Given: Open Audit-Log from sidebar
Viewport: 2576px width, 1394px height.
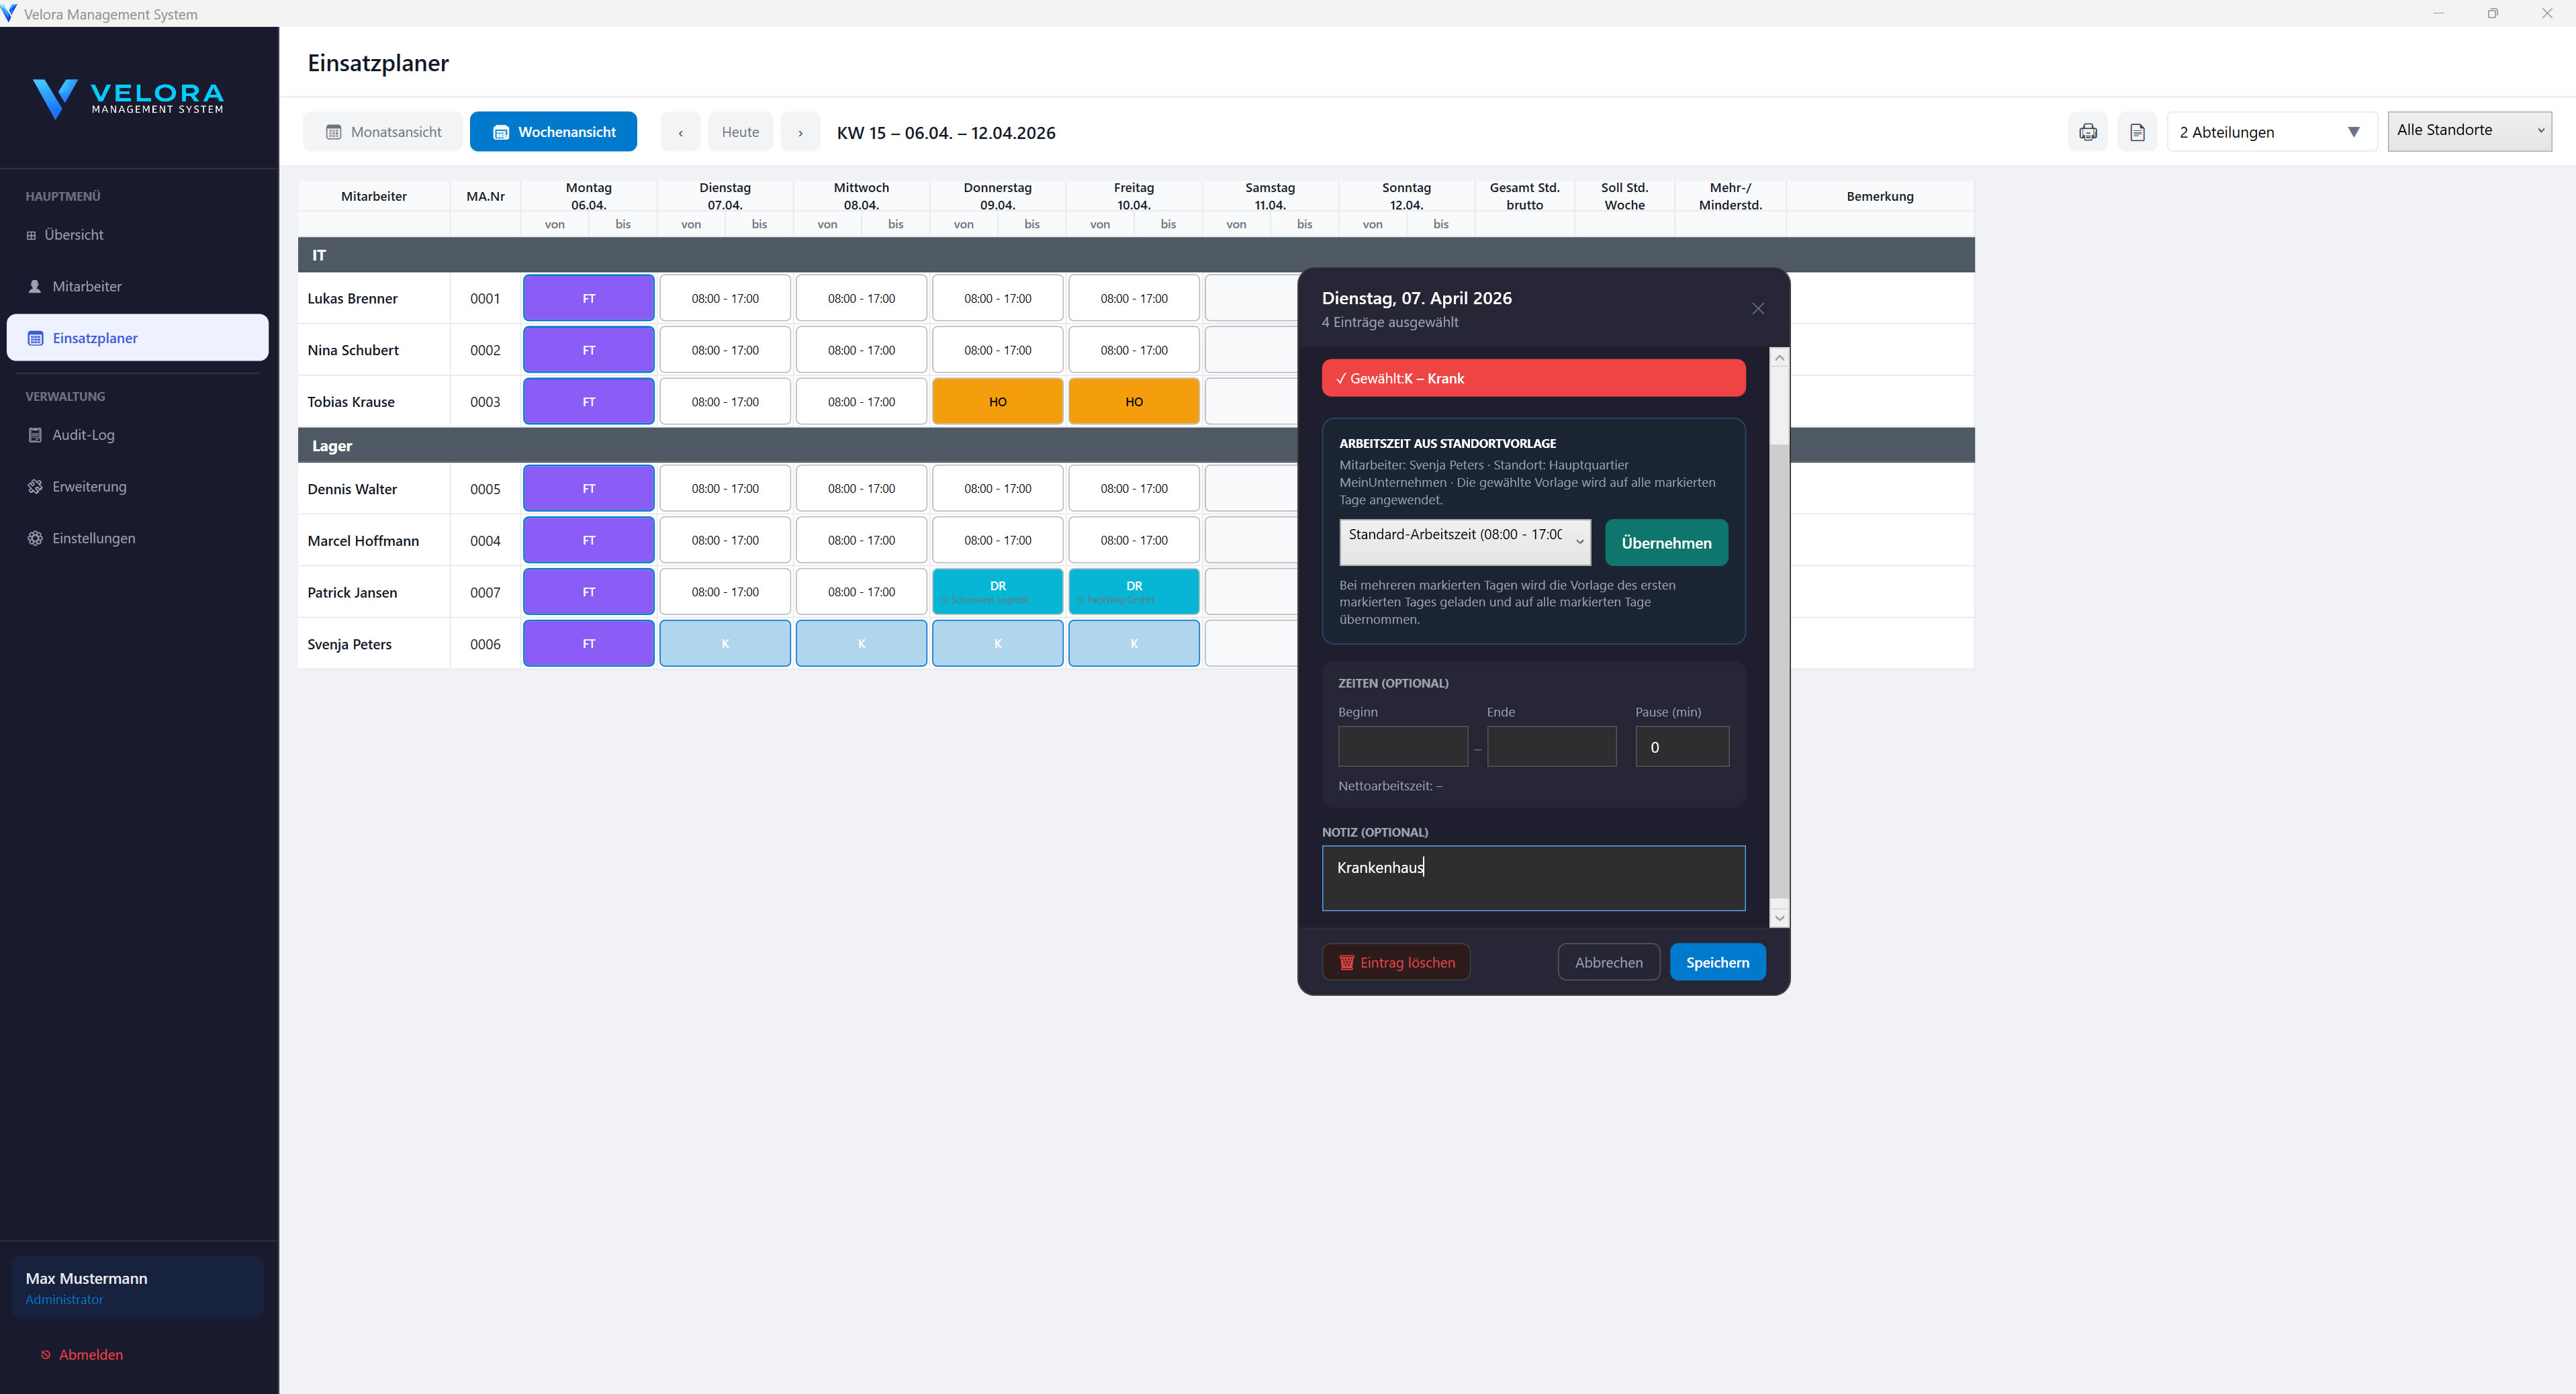Looking at the screenshot, I should coord(83,435).
